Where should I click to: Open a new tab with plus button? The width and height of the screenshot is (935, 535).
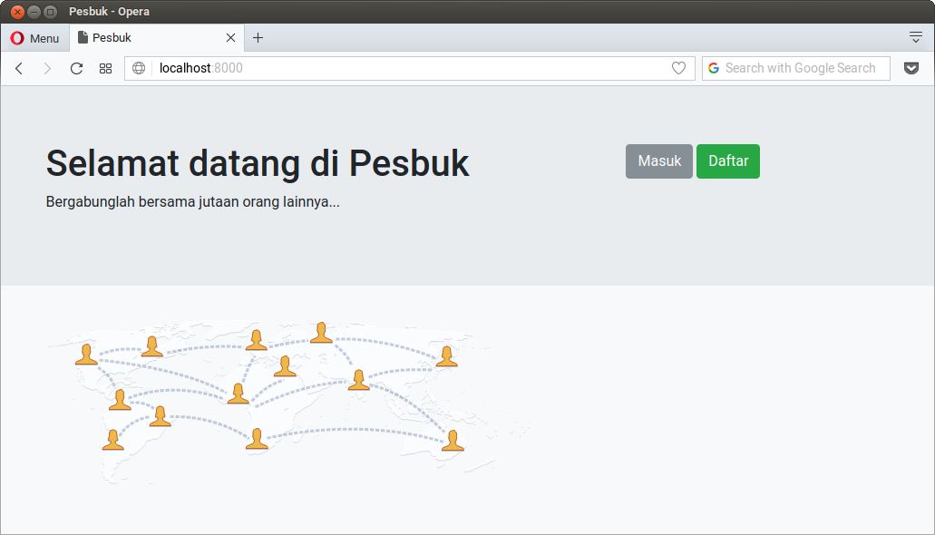(x=258, y=38)
